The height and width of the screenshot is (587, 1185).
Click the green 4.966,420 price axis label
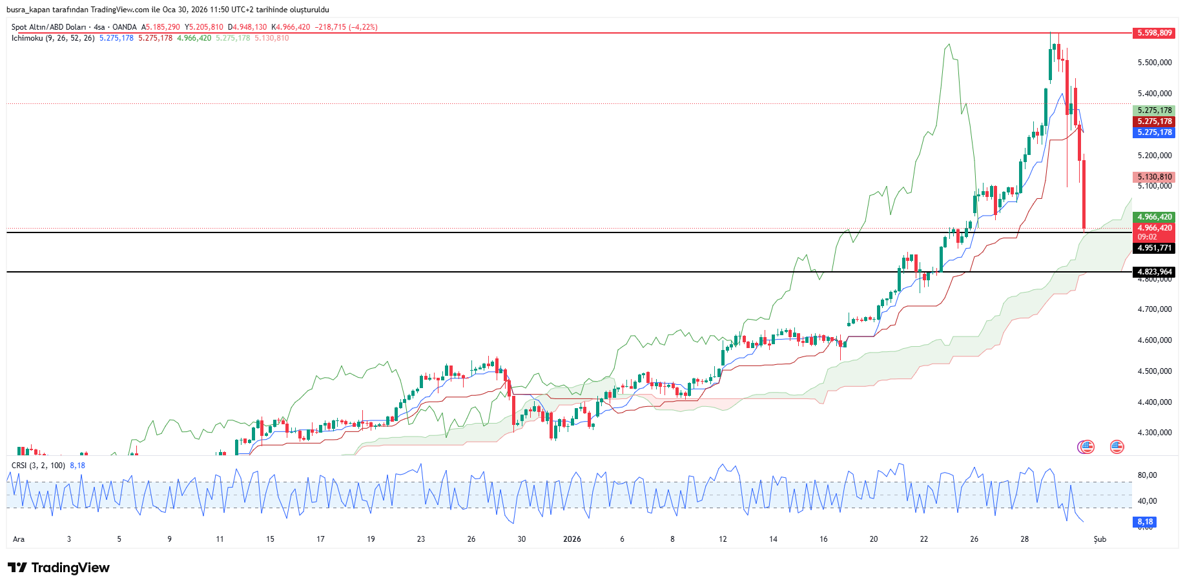click(1154, 217)
